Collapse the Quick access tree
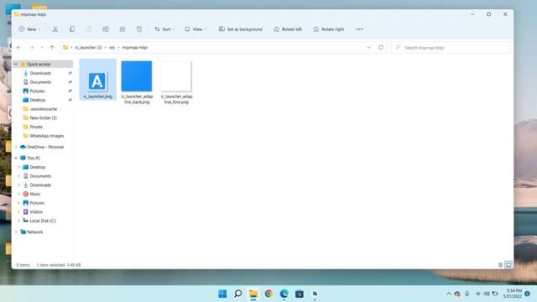This screenshot has height=302, width=537. pyautogui.click(x=16, y=64)
